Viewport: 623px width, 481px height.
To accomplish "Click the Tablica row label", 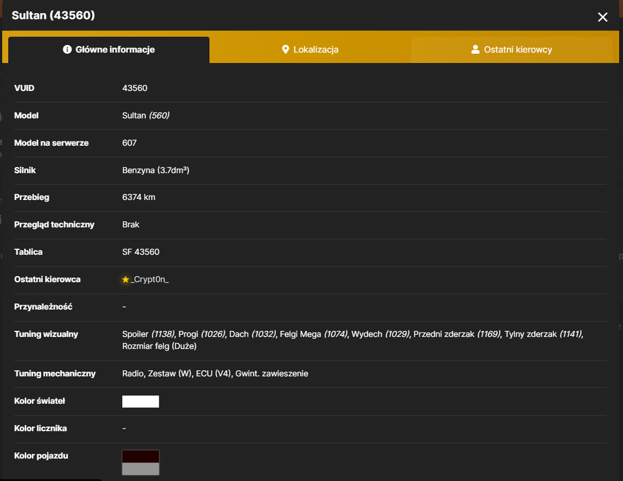I will tap(28, 252).
